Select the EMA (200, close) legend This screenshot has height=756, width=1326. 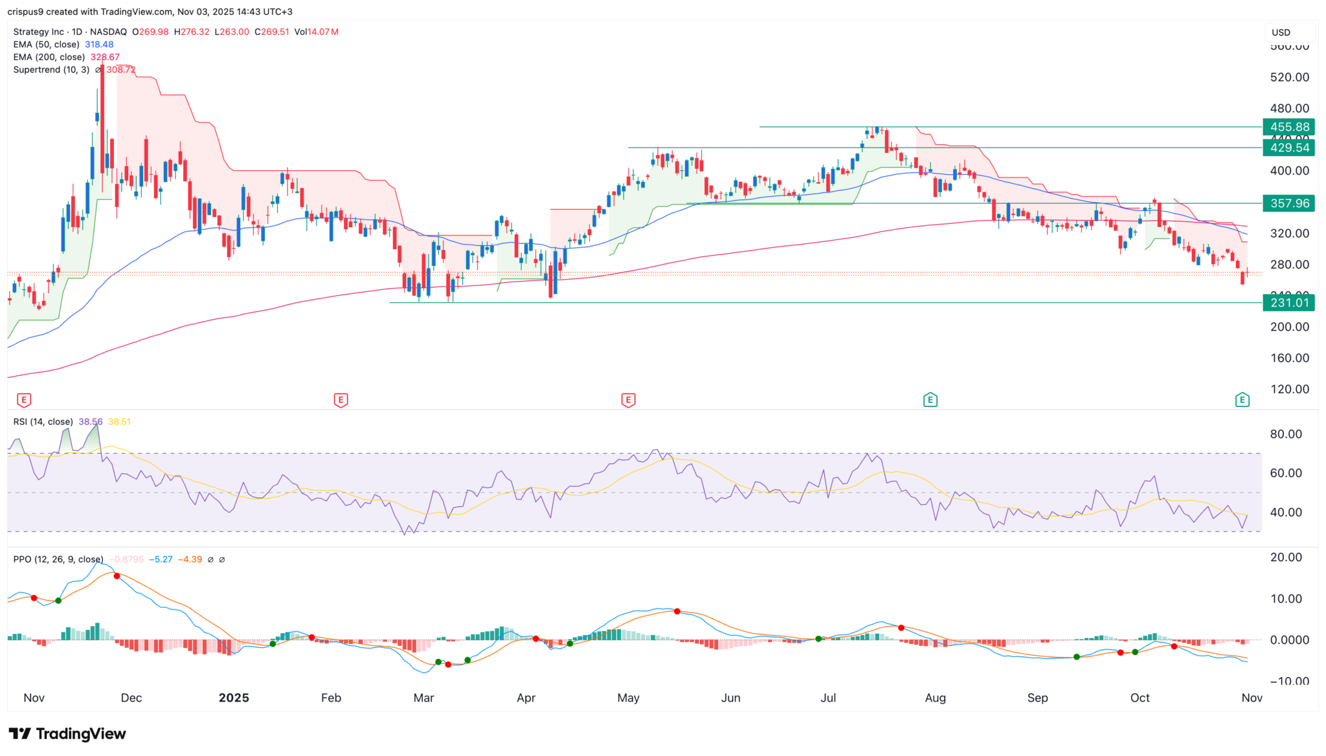tap(49, 57)
